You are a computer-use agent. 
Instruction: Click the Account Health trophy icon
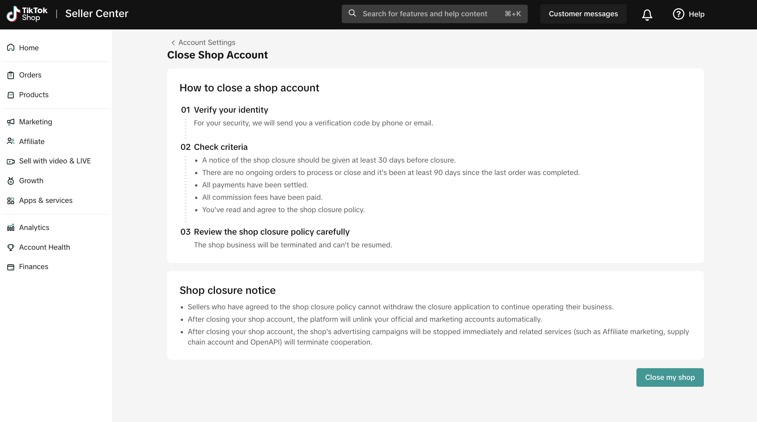pyautogui.click(x=11, y=247)
